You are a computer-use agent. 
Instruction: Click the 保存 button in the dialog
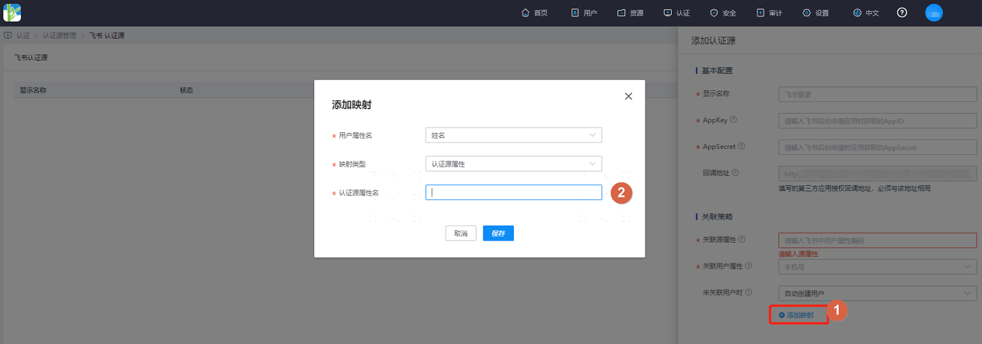click(x=498, y=233)
